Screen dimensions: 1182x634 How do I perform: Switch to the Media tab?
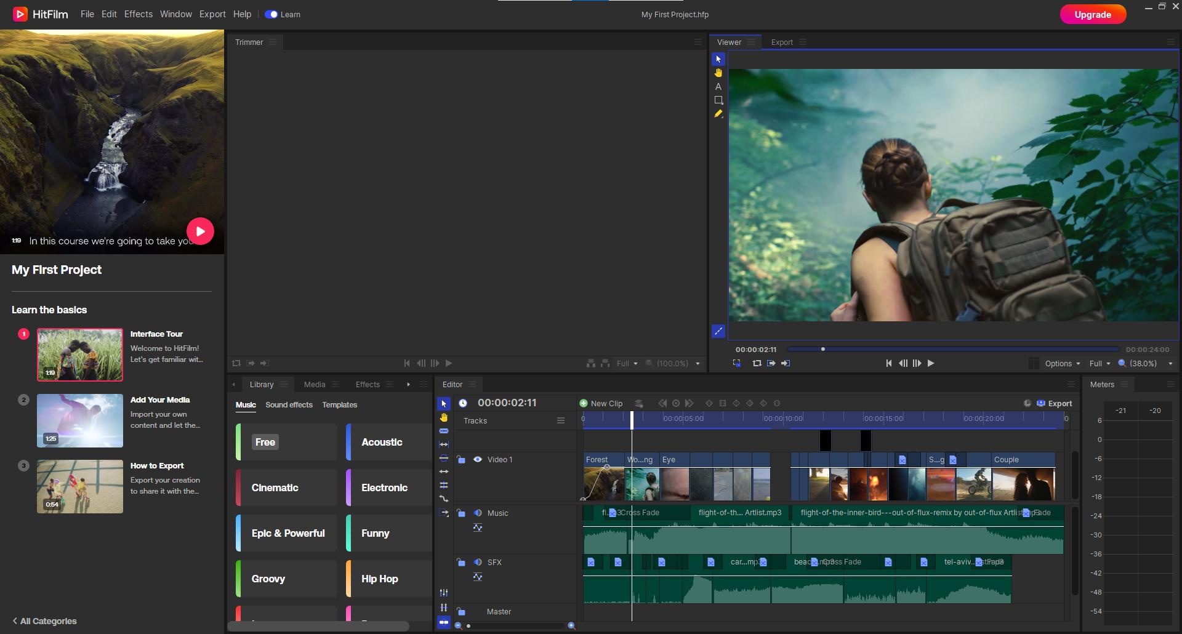click(315, 385)
